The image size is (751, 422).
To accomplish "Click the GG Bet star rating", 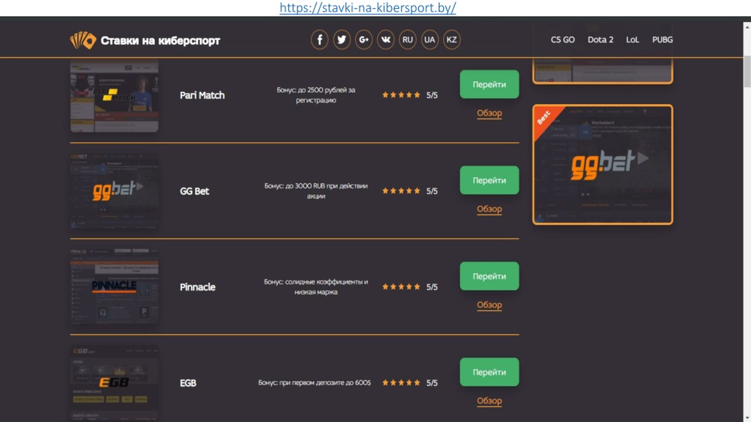I will [401, 191].
